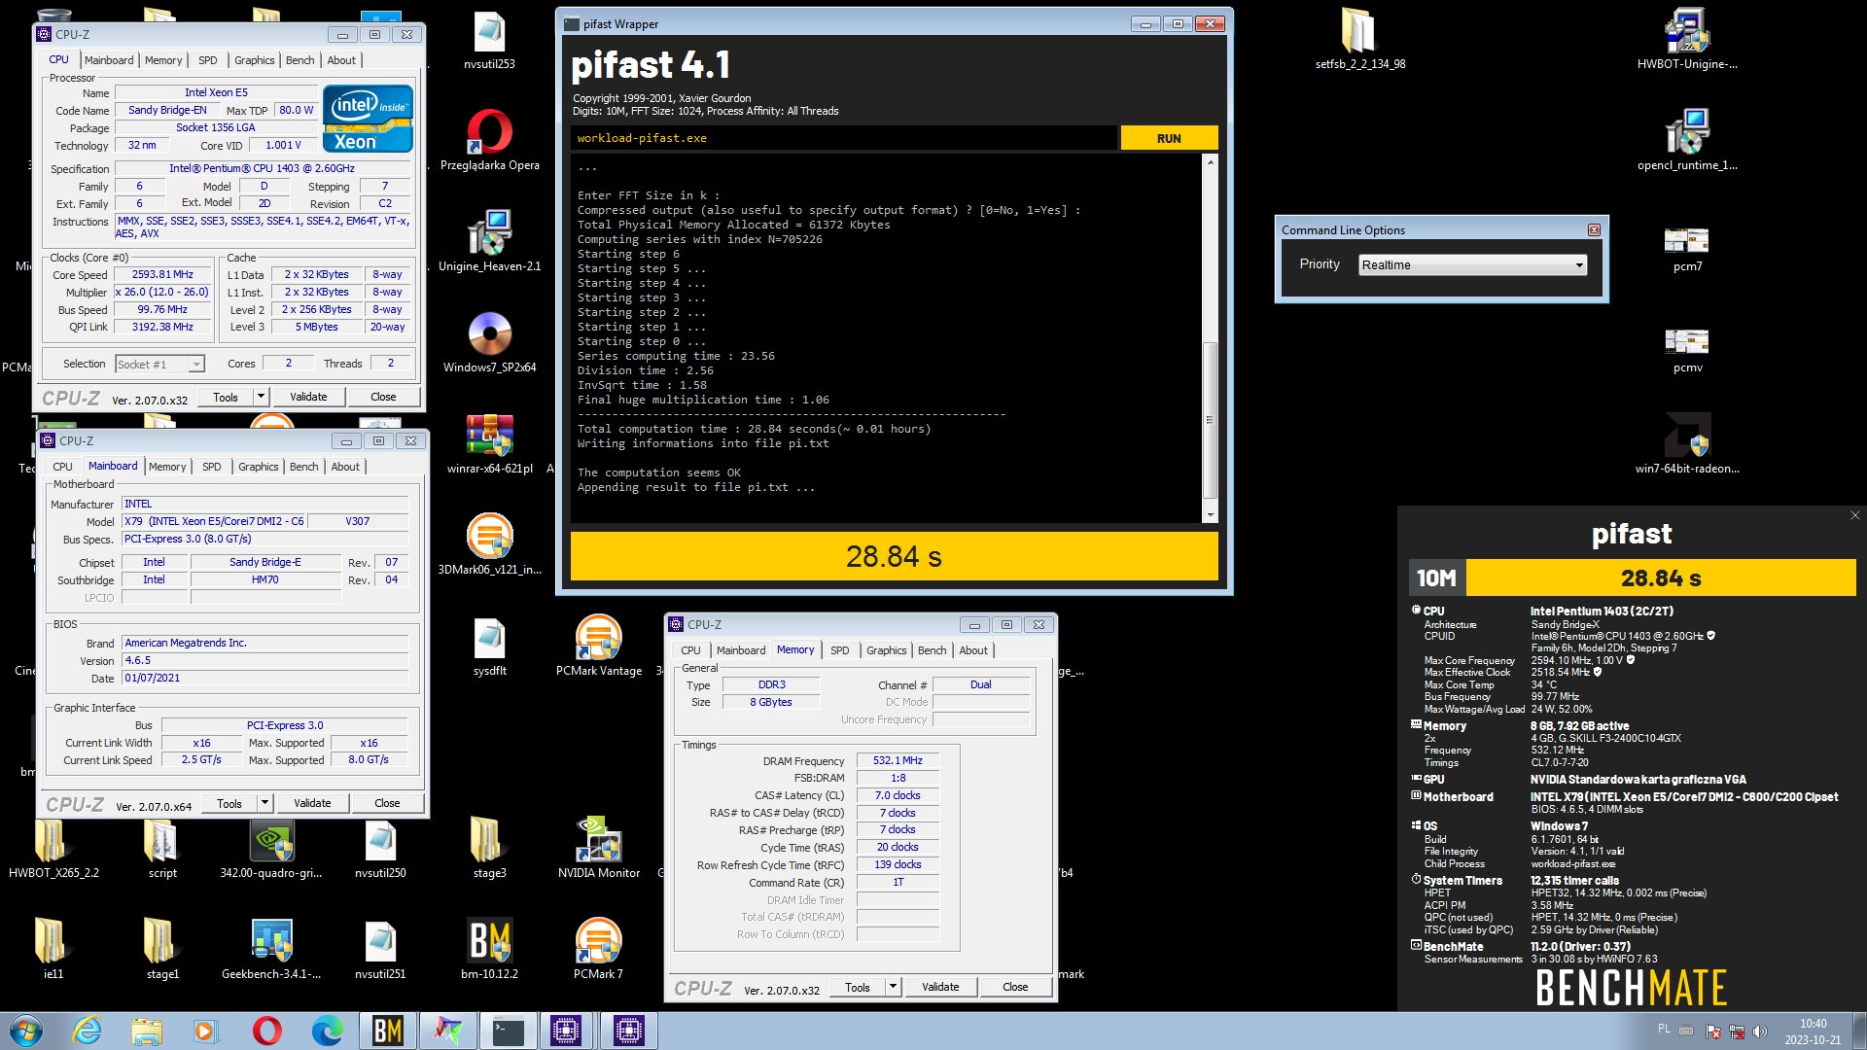Click workload-pifast.exe input field
Image resolution: width=1867 pixels, height=1050 pixels.
[844, 138]
